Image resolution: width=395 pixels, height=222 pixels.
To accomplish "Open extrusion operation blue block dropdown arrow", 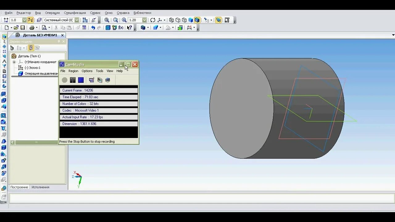I will [x=160, y=28].
